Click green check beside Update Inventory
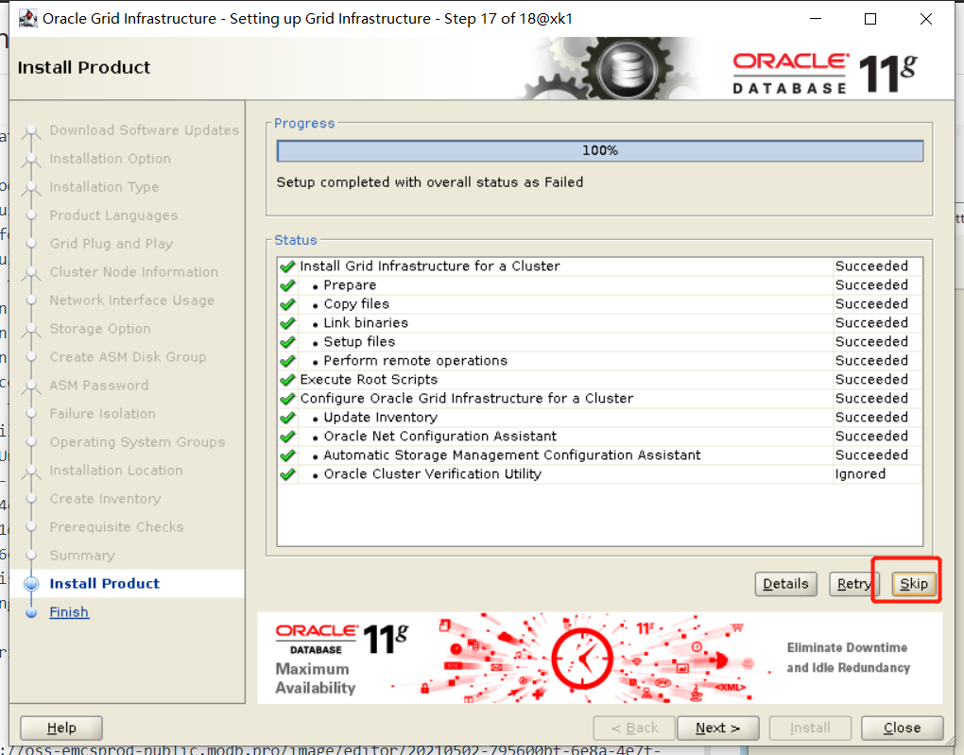 [287, 418]
